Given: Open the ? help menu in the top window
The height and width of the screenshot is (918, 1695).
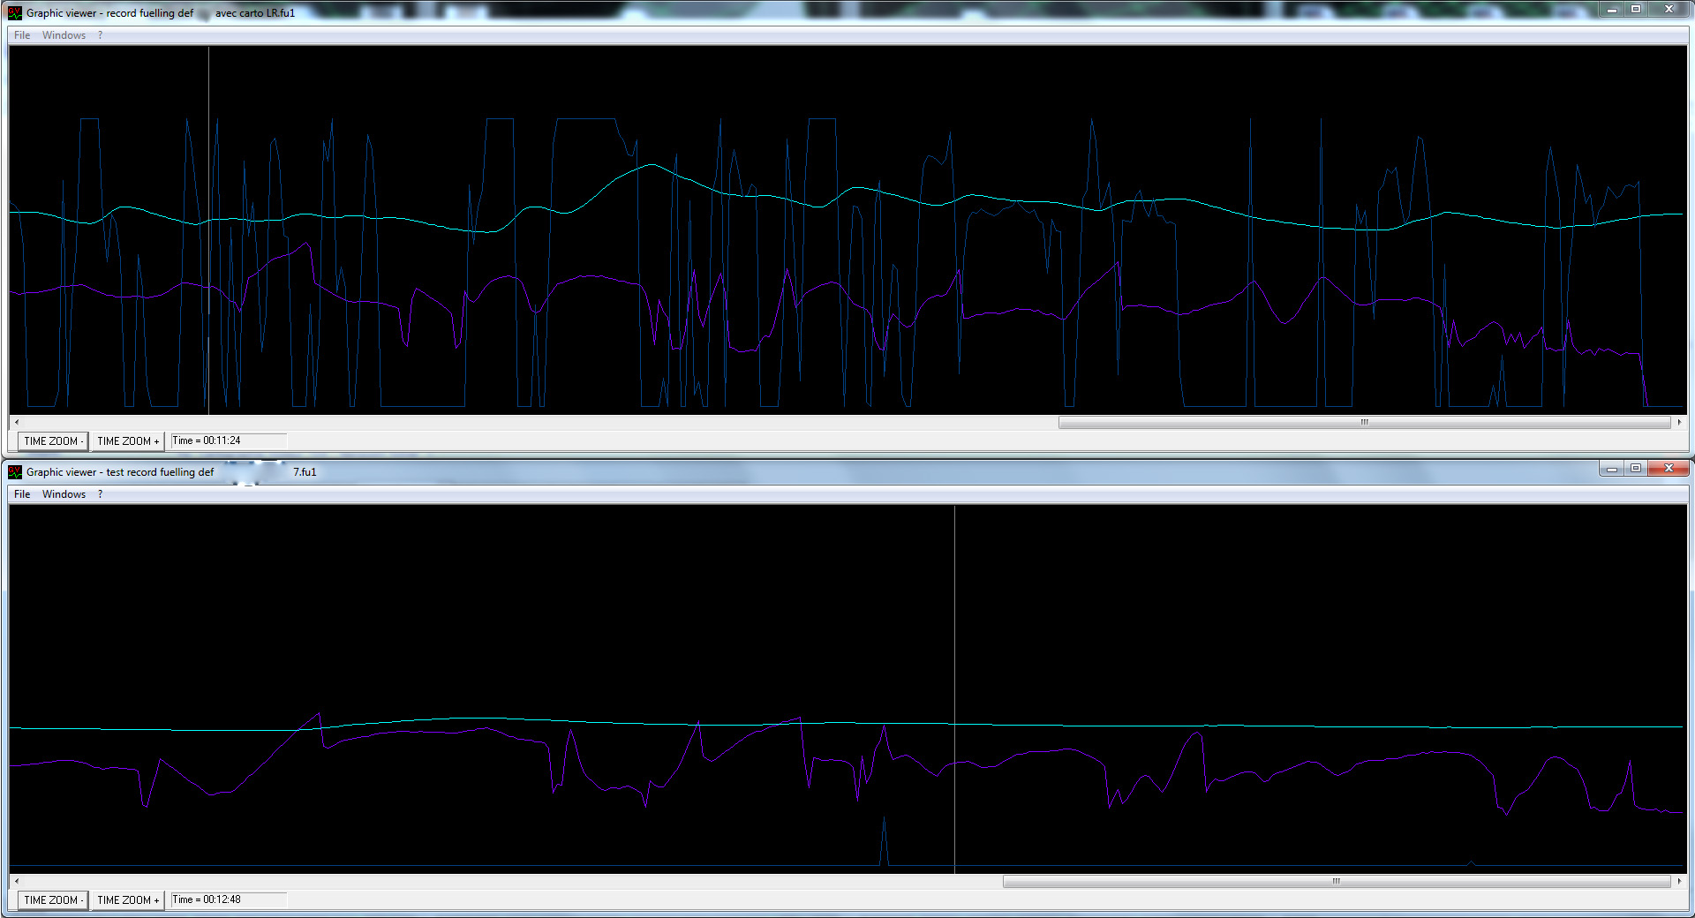Looking at the screenshot, I should tap(100, 35).
